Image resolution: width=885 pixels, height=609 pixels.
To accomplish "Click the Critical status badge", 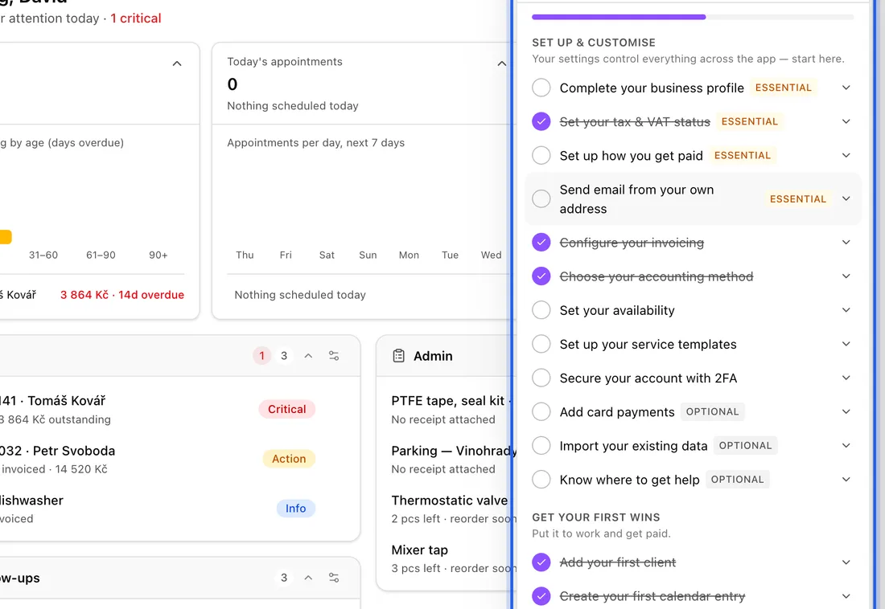I will click(x=286, y=410).
